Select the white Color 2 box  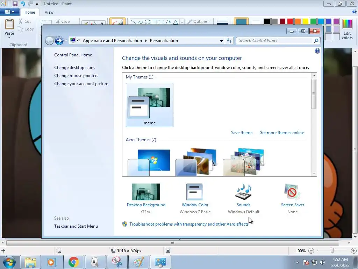[256, 22]
